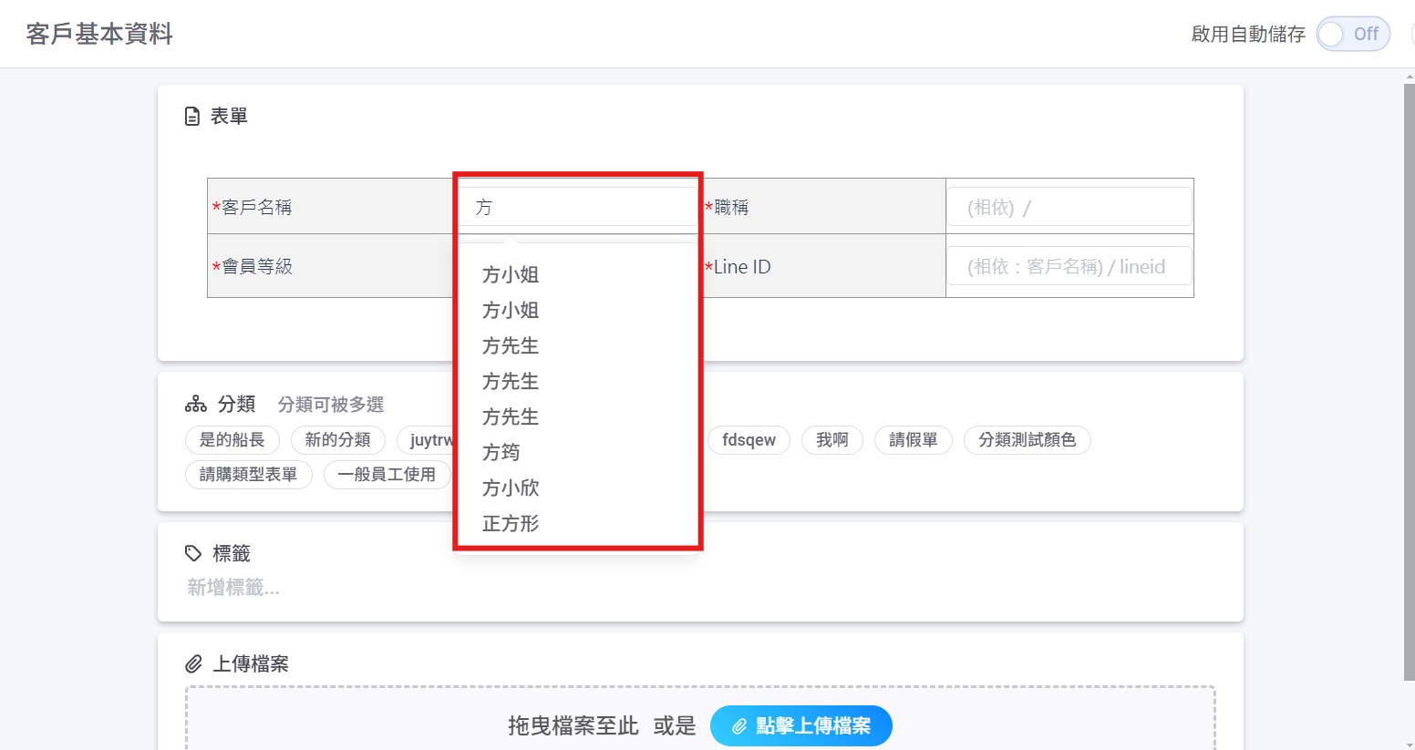Image resolution: width=1415 pixels, height=750 pixels.
Task: Click the 客戶名稱 field containing 方
Action: click(576, 207)
